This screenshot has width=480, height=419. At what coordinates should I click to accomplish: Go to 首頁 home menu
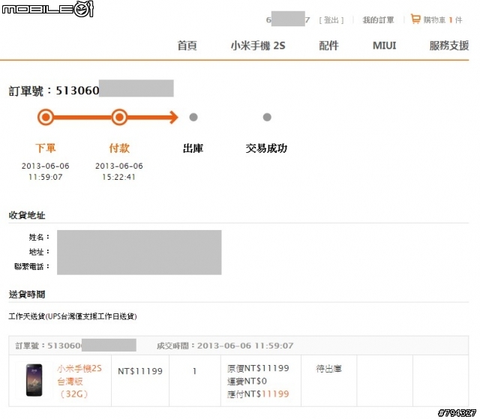tap(187, 46)
